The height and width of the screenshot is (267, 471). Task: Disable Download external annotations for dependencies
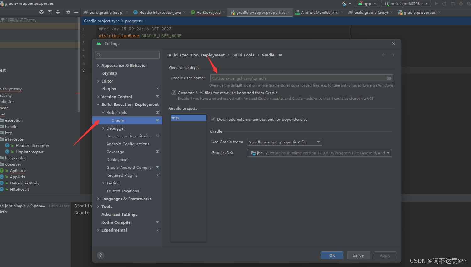click(213, 119)
